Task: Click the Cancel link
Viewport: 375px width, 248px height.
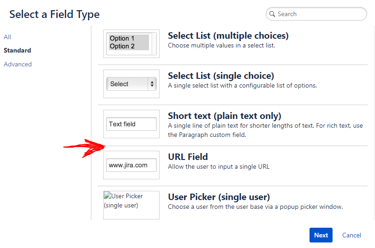Action: coord(351,235)
